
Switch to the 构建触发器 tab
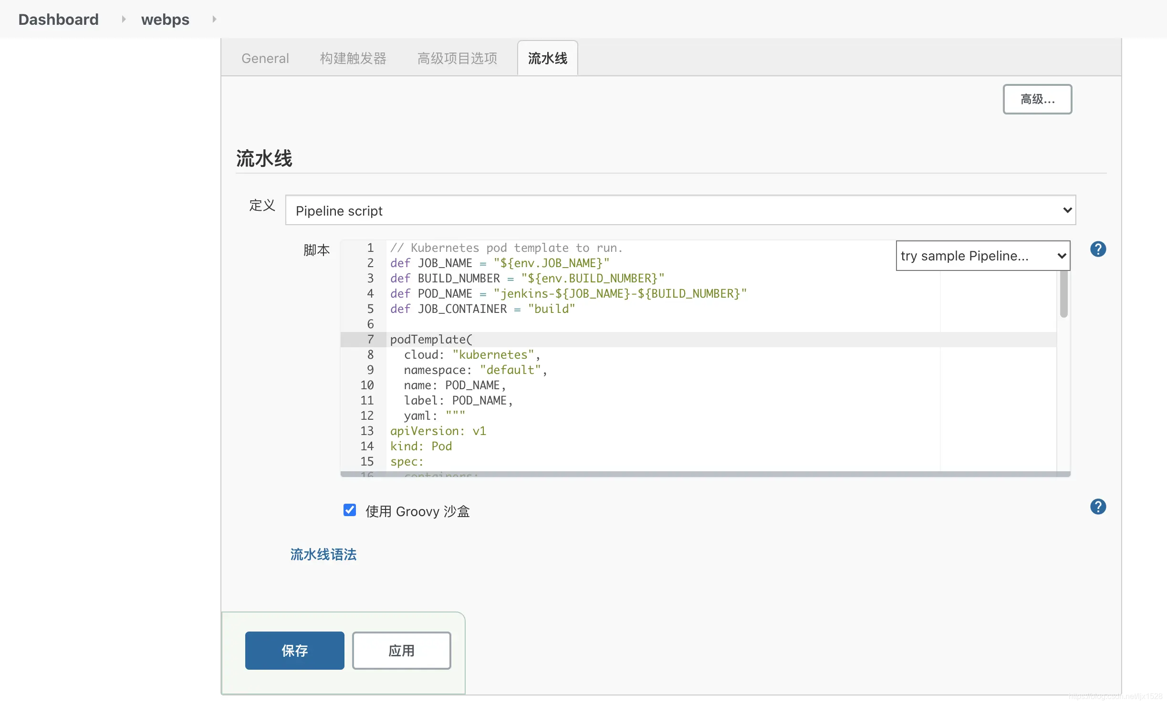coord(353,58)
